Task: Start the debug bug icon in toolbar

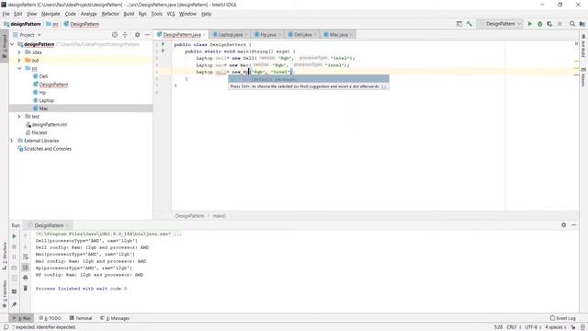Action: tap(539, 24)
